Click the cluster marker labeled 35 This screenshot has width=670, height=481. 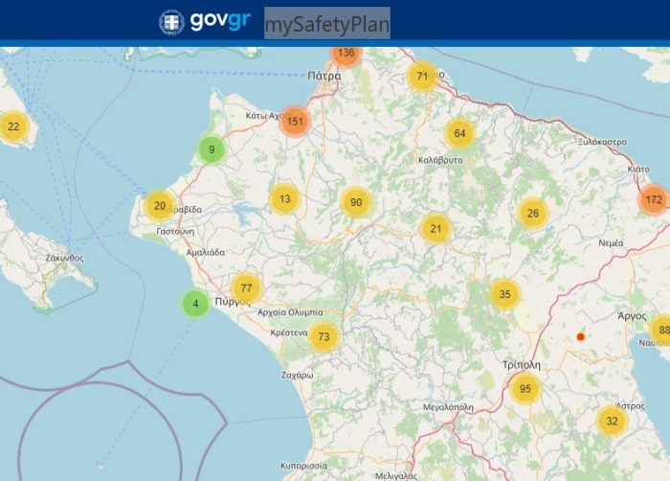pos(504,294)
